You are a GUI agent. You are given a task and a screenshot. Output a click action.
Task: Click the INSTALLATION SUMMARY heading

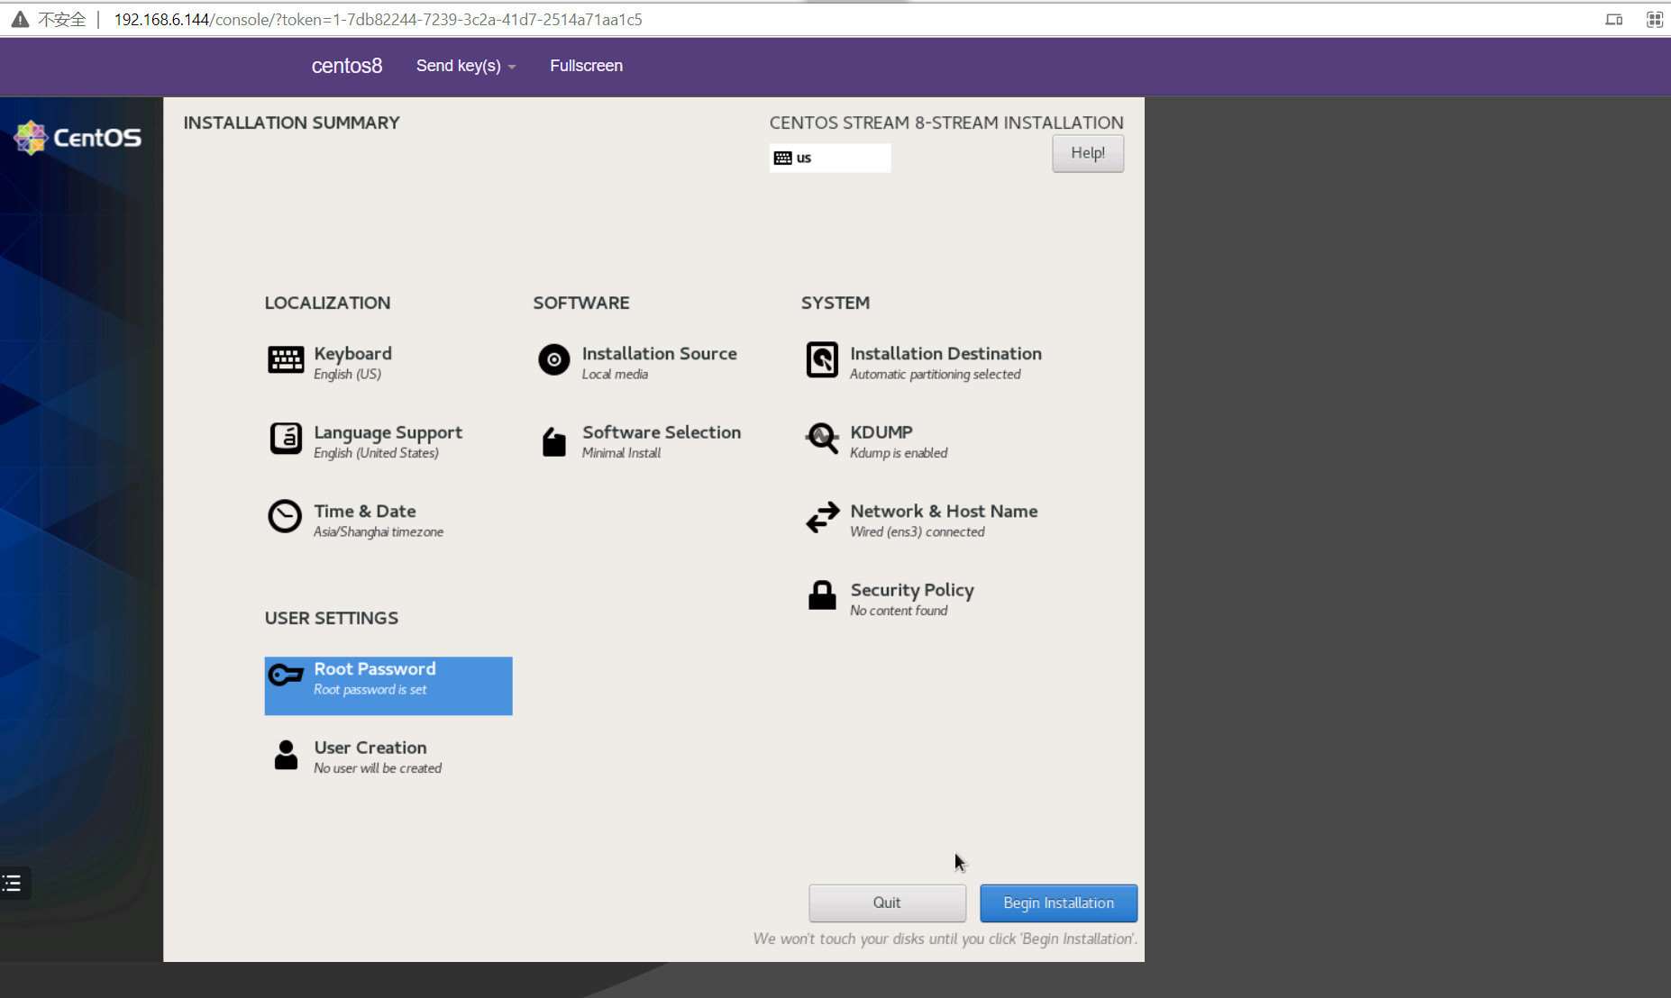click(291, 122)
